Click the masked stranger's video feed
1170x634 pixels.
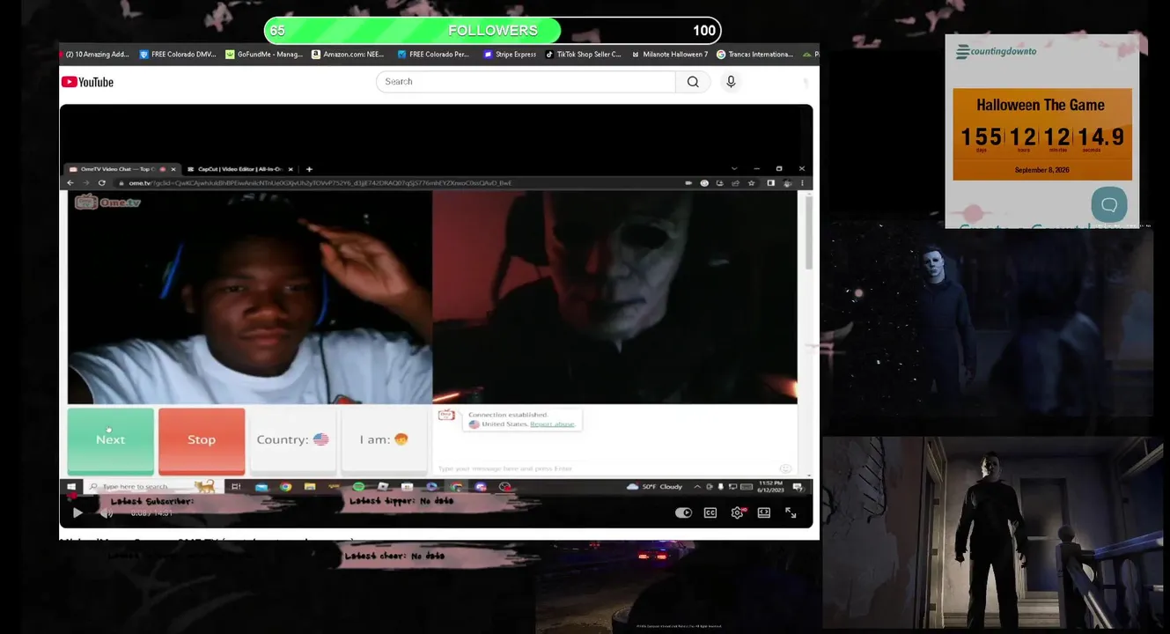(x=614, y=297)
